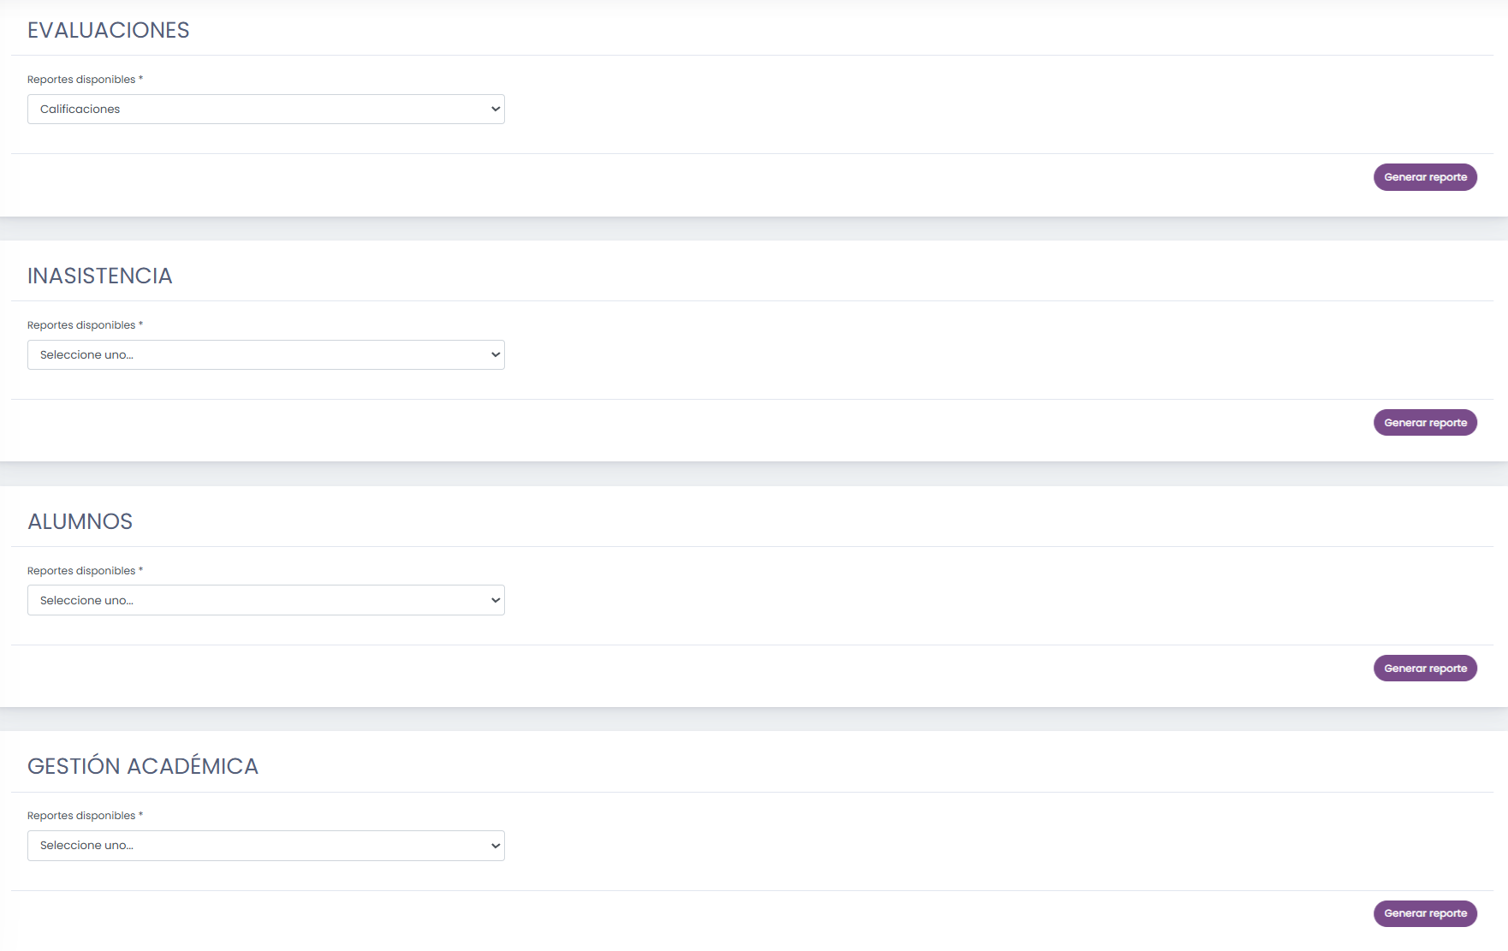Click the EVALUACIONES section heading
This screenshot has width=1508, height=951.
coord(109,30)
